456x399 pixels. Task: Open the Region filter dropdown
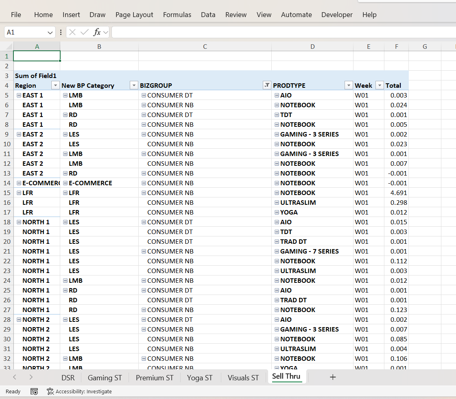click(x=55, y=85)
